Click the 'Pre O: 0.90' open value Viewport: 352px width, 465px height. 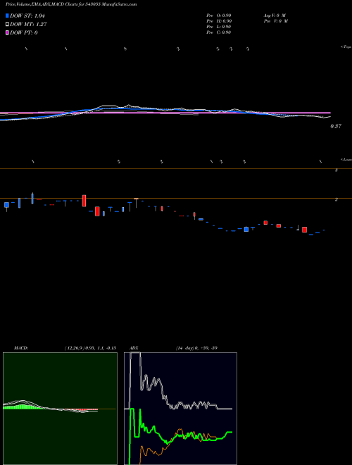pyautogui.click(x=219, y=15)
